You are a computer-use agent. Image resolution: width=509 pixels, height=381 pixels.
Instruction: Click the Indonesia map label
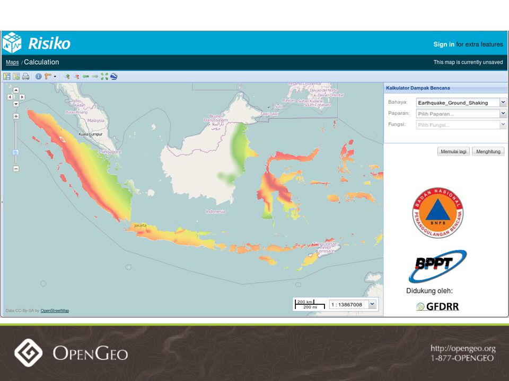216,212
